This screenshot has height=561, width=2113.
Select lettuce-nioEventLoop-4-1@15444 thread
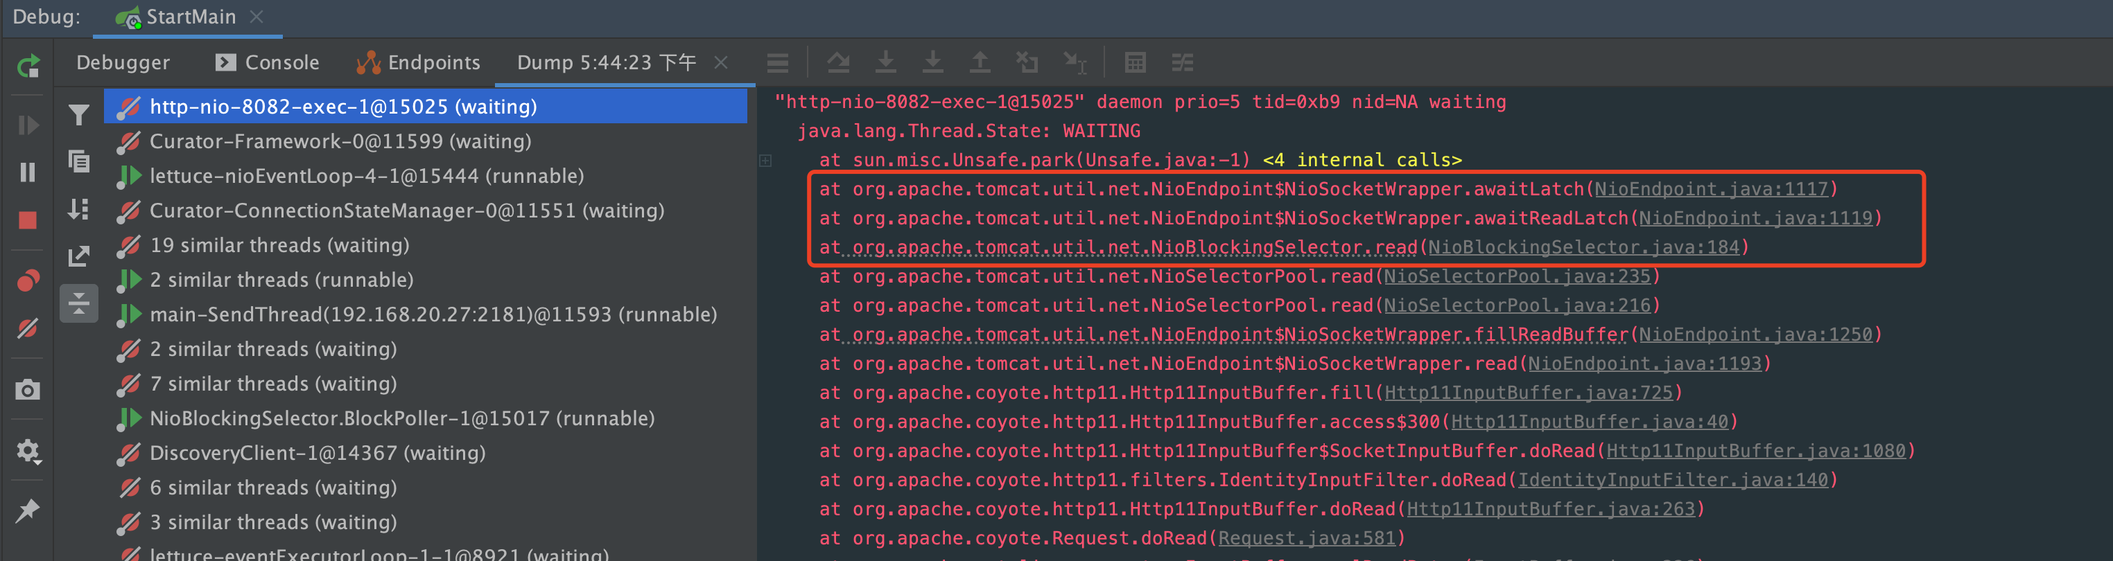tap(426, 176)
